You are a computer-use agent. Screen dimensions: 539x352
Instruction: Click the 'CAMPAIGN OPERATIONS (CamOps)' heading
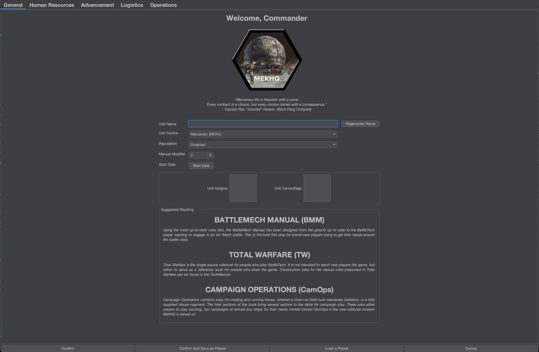click(269, 290)
